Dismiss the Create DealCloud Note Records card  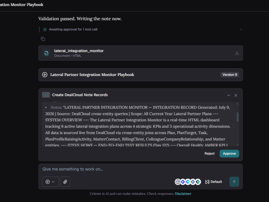[236, 95]
